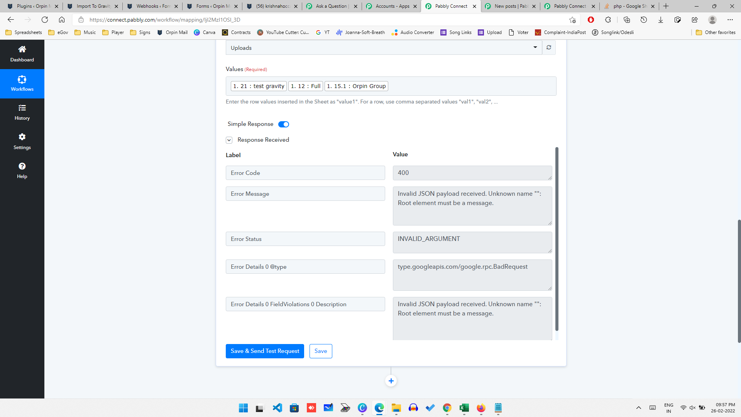Open the clock and date panel
The image size is (741, 417).
coord(723,408)
